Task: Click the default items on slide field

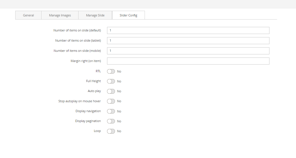Action: tap(188, 31)
